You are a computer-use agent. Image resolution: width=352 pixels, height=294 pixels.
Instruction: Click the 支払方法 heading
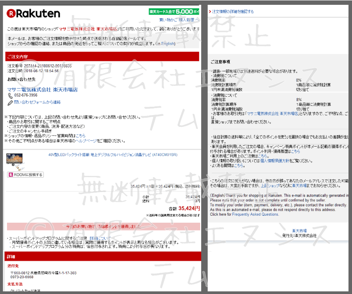pyautogui.click(x=15, y=284)
